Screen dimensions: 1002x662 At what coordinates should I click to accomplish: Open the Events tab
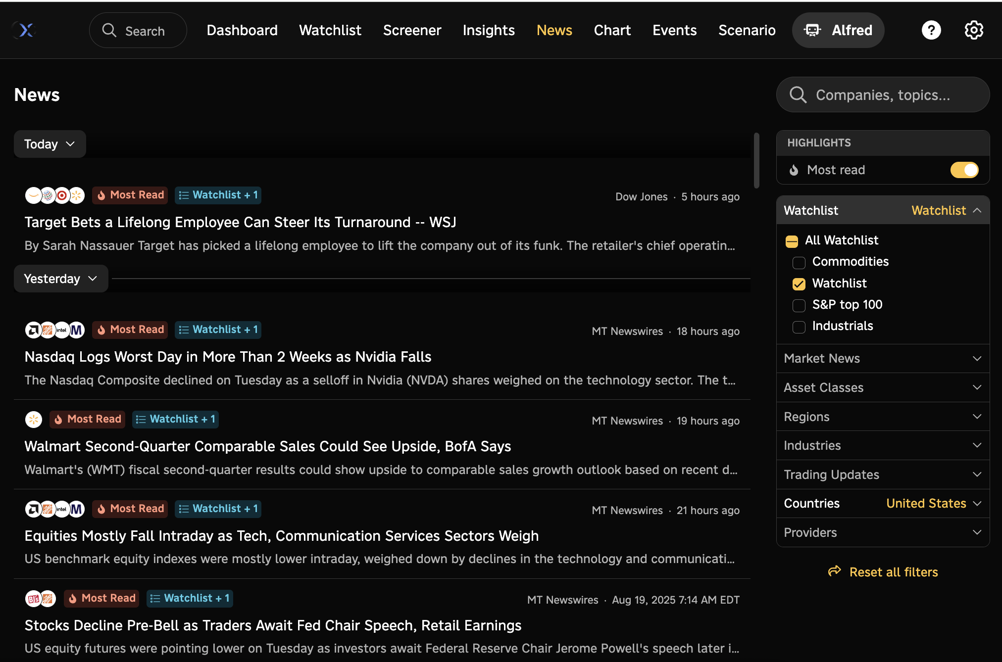point(674,30)
